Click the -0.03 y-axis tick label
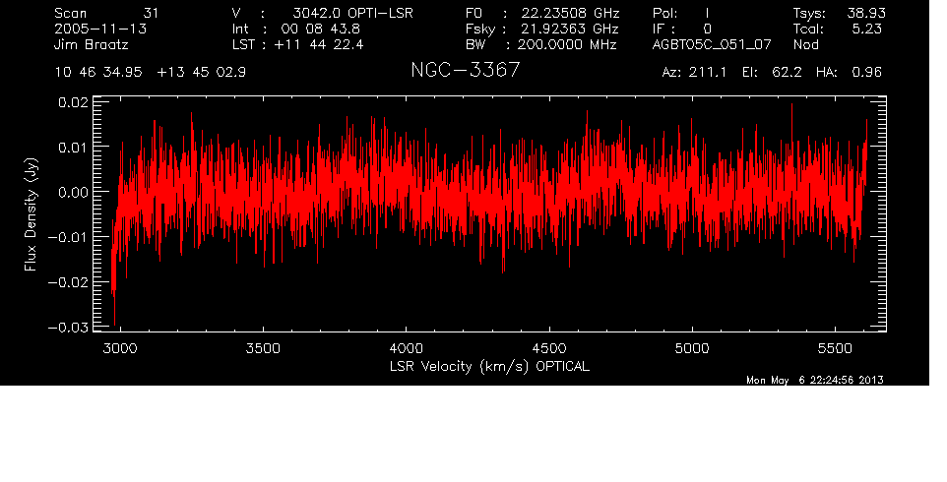The width and height of the screenshot is (947, 482). tap(68, 327)
